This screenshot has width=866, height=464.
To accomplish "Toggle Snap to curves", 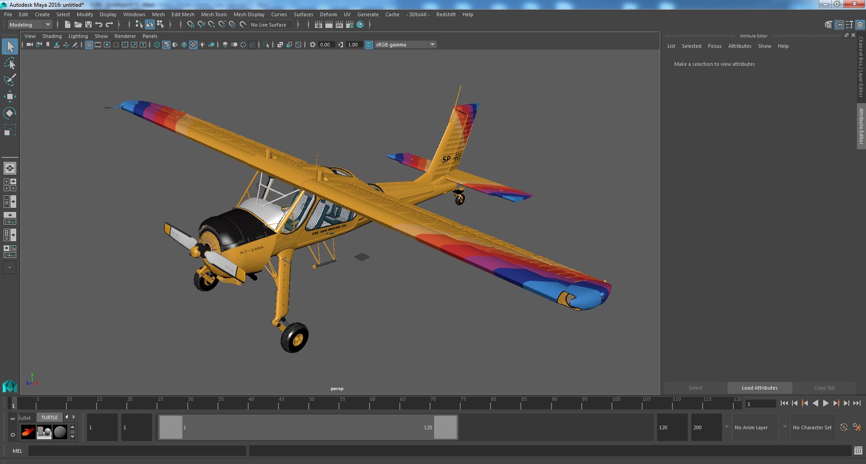I will point(201,25).
